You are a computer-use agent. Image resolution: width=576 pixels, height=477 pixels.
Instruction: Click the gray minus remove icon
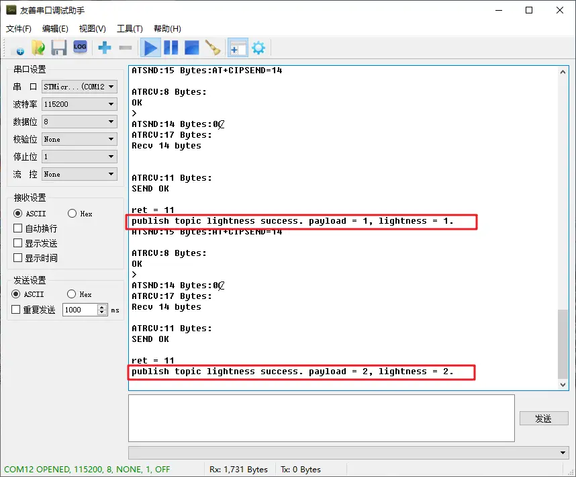[126, 48]
